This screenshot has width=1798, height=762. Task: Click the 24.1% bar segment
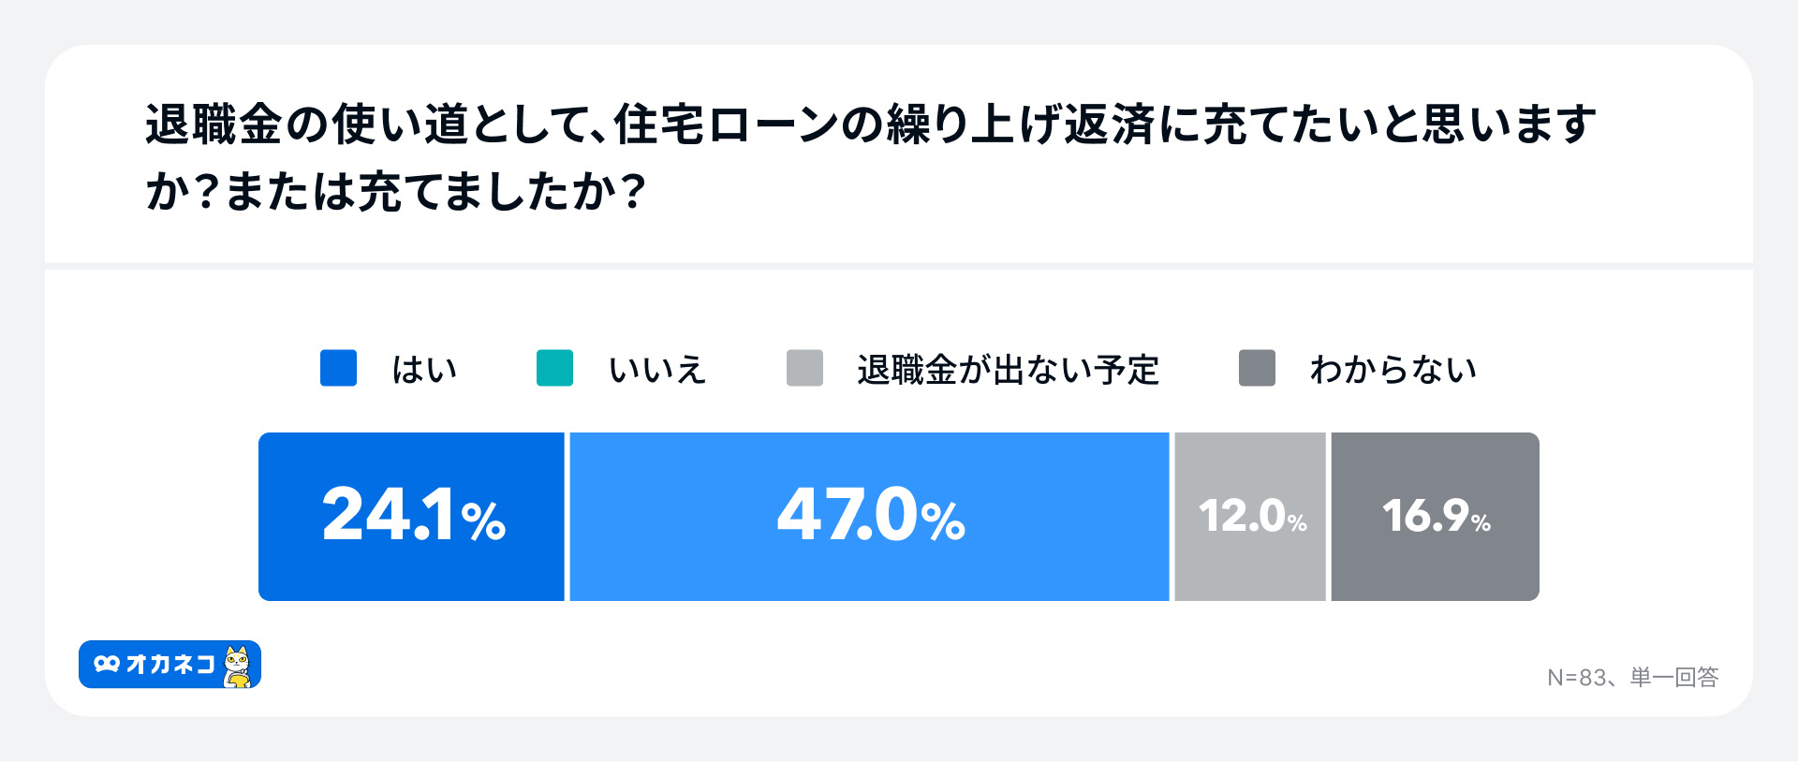coord(412,517)
